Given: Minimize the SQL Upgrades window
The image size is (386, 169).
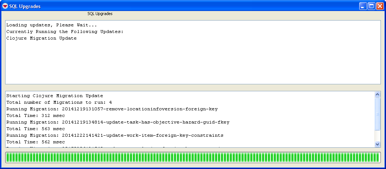Looking at the screenshot, I should (x=363, y=6).
